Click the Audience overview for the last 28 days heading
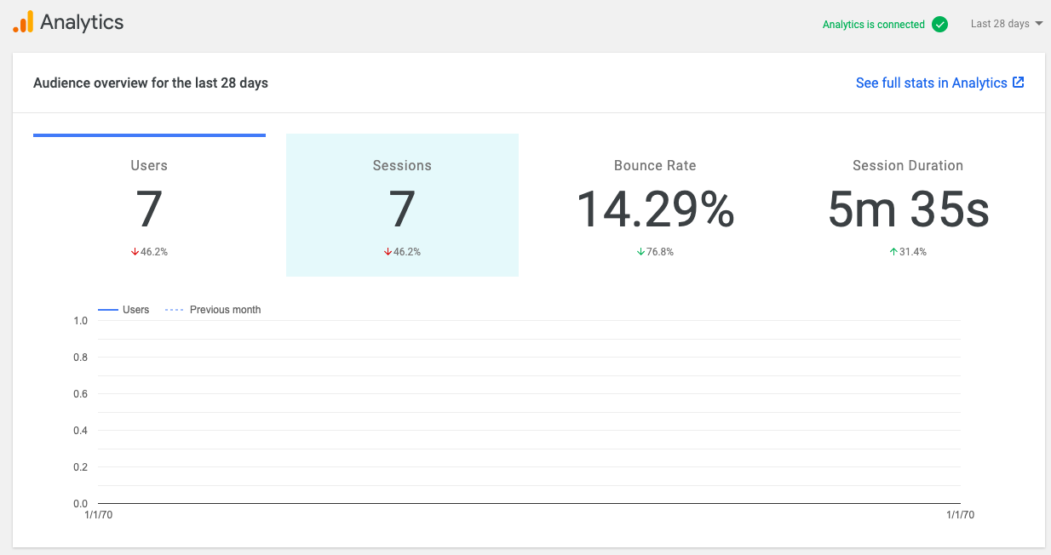 click(x=151, y=83)
